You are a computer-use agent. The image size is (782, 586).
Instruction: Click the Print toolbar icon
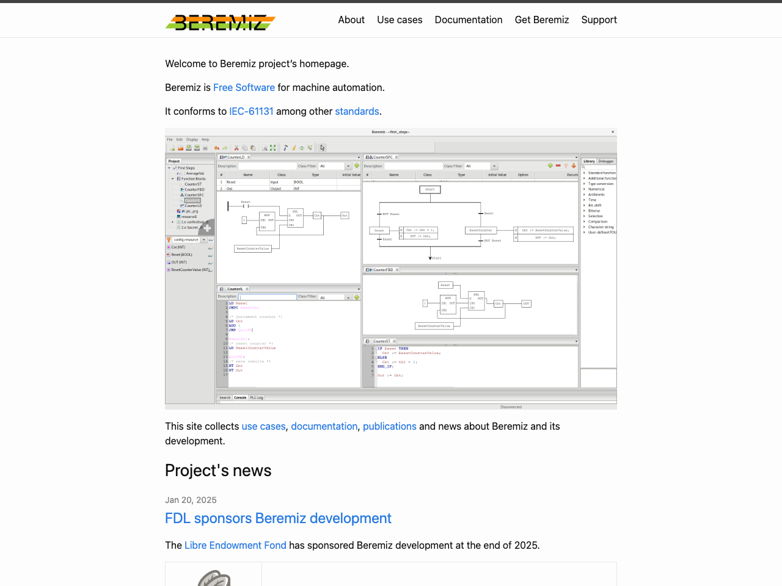pos(205,148)
